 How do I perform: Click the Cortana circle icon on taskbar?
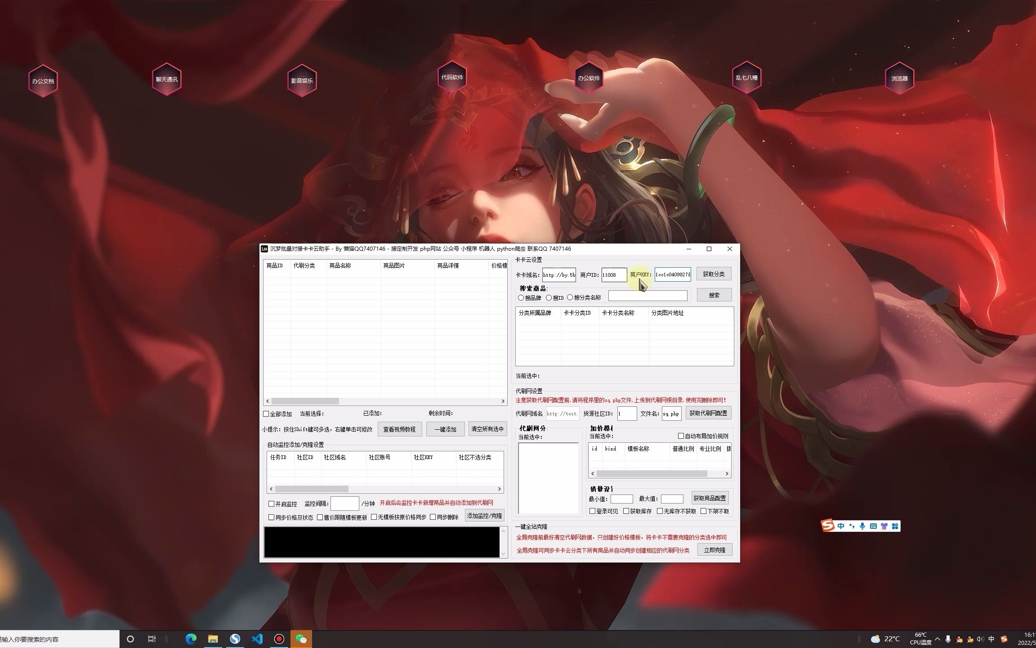(x=130, y=639)
